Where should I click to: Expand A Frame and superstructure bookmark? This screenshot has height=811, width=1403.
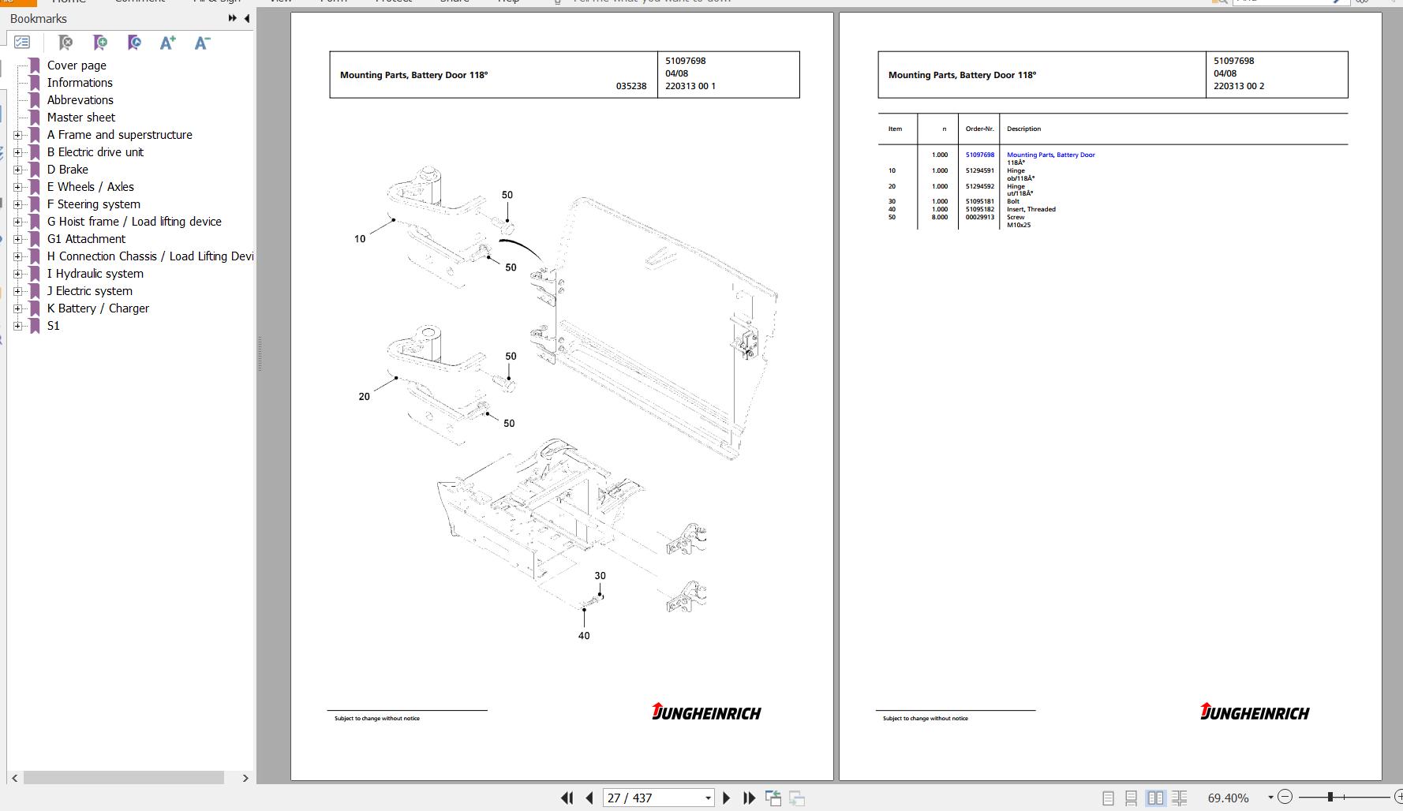(x=17, y=135)
